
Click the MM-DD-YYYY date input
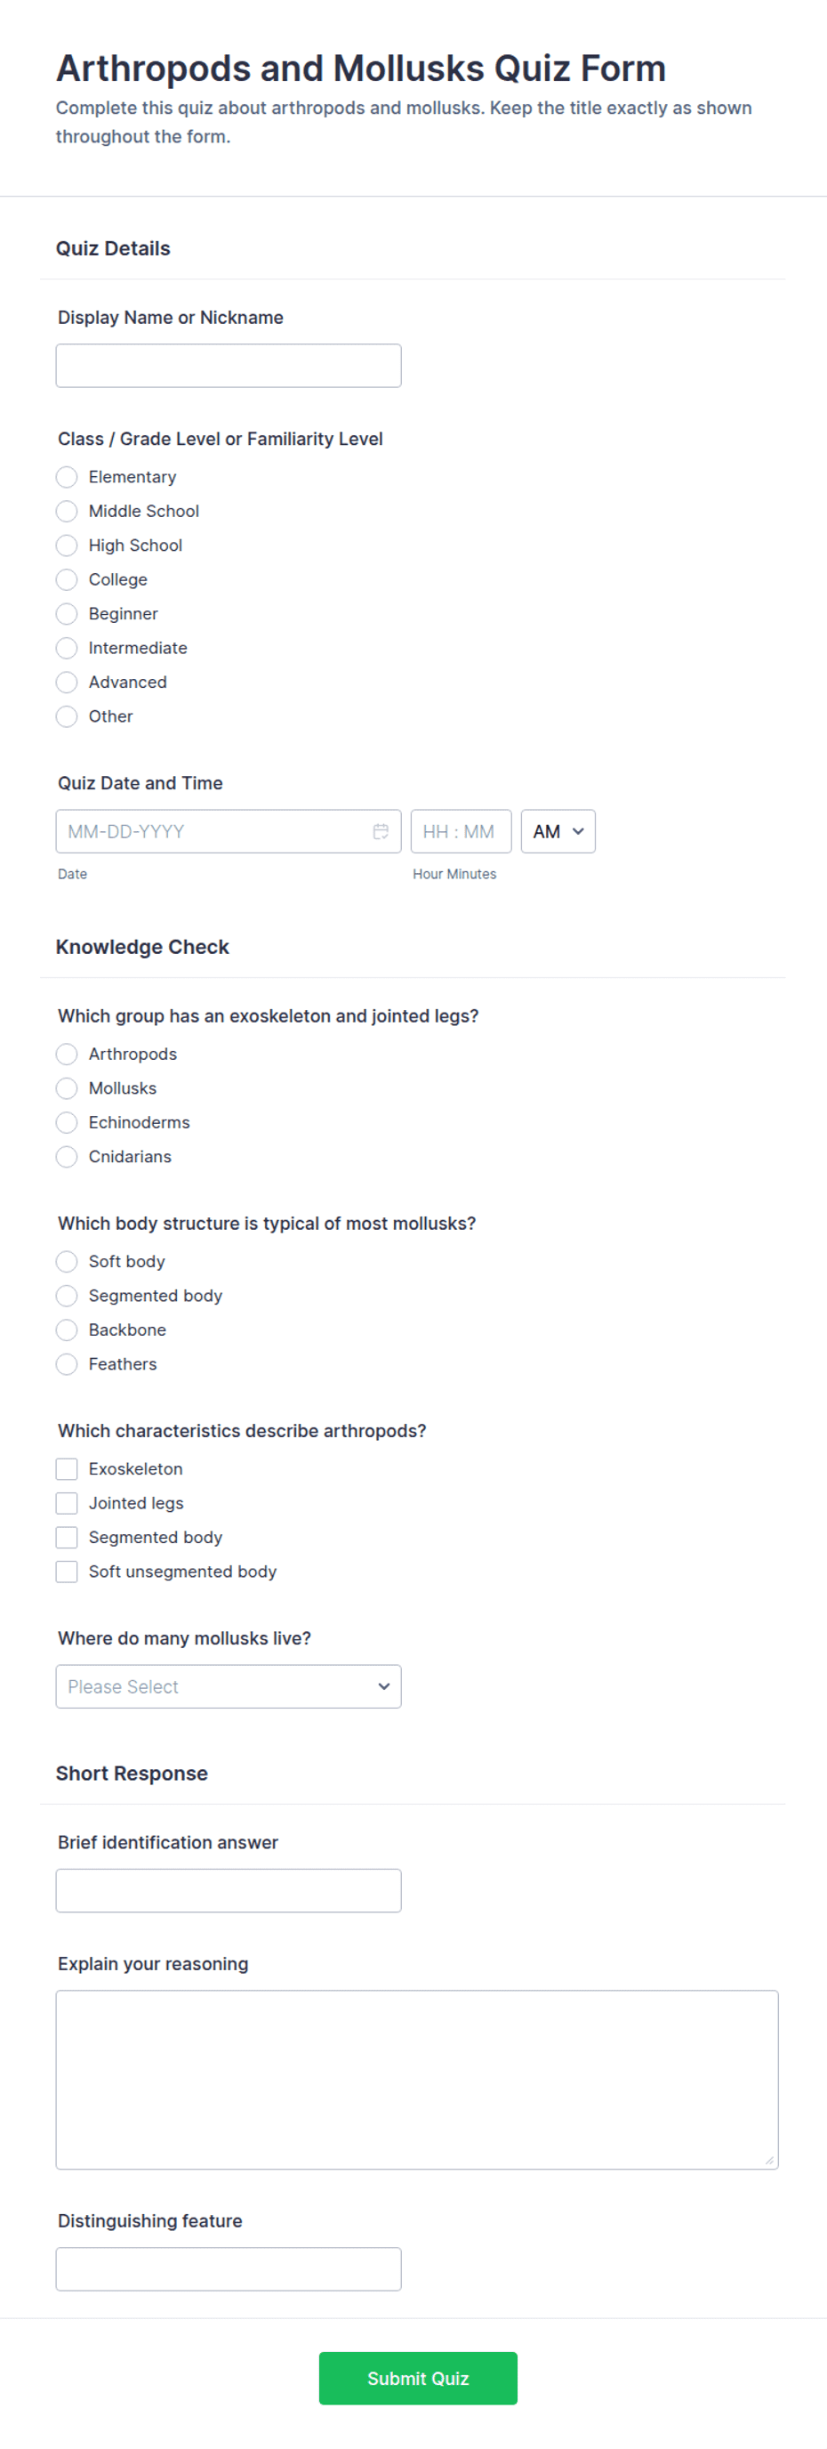[x=229, y=831]
